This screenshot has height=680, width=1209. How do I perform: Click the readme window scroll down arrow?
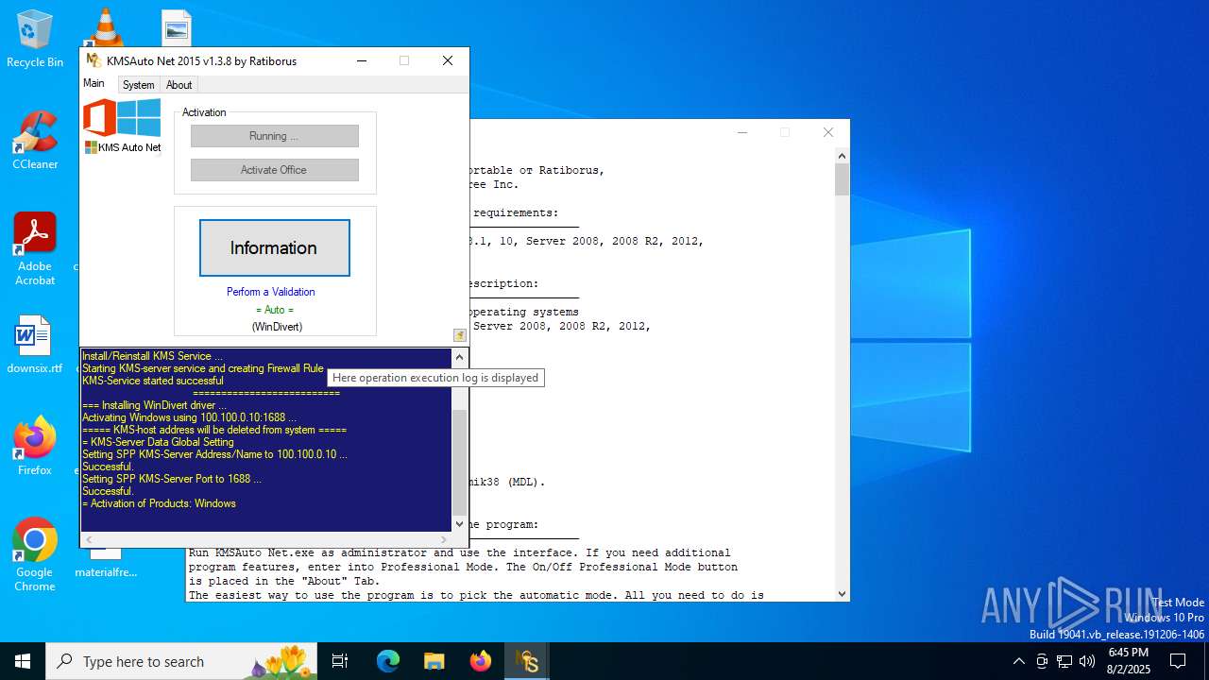coord(842,594)
